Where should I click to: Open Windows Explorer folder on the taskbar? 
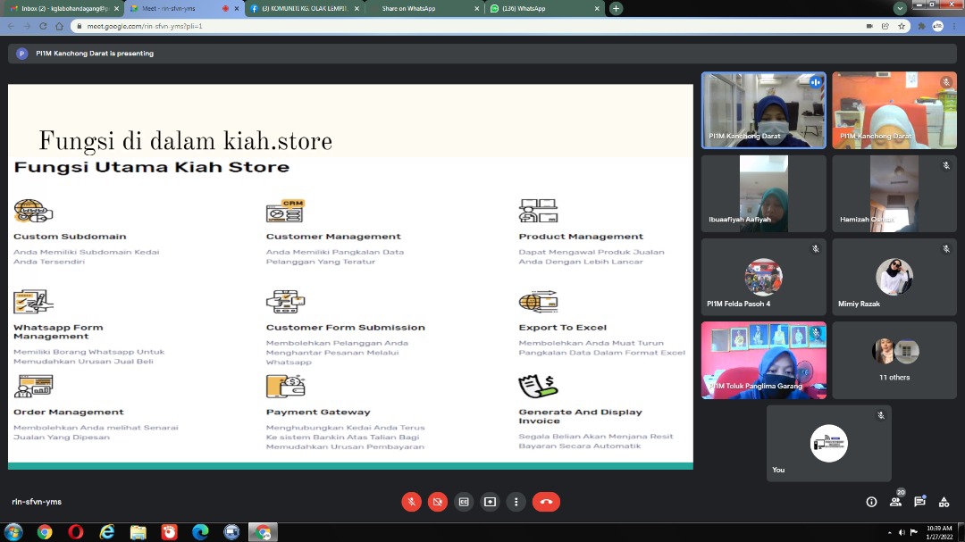coord(138,532)
